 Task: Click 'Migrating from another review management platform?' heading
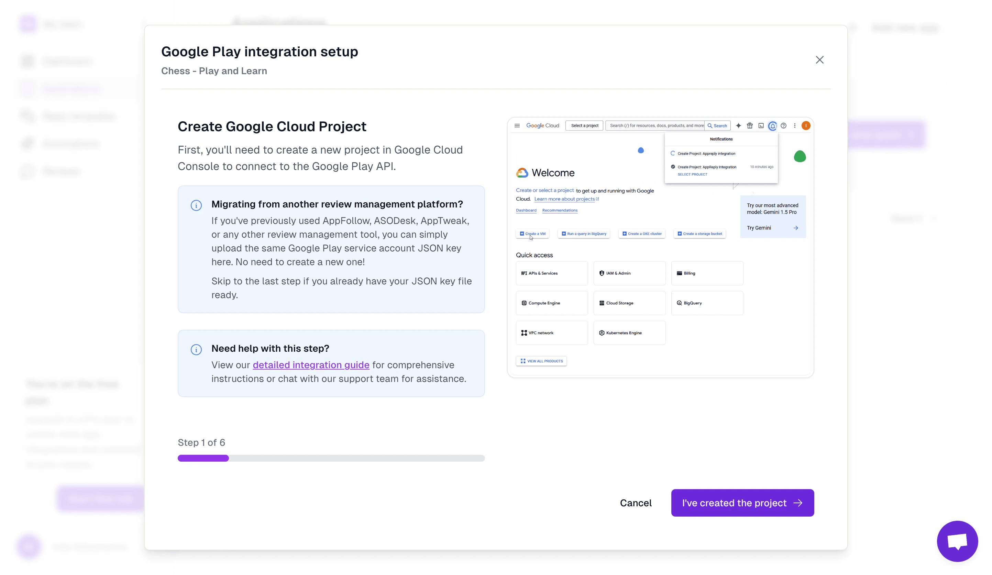(337, 204)
